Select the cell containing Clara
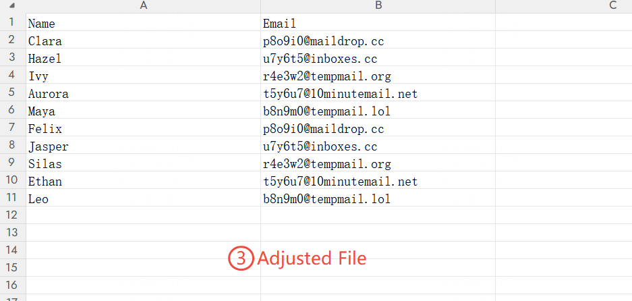The image size is (632, 301). (x=143, y=40)
